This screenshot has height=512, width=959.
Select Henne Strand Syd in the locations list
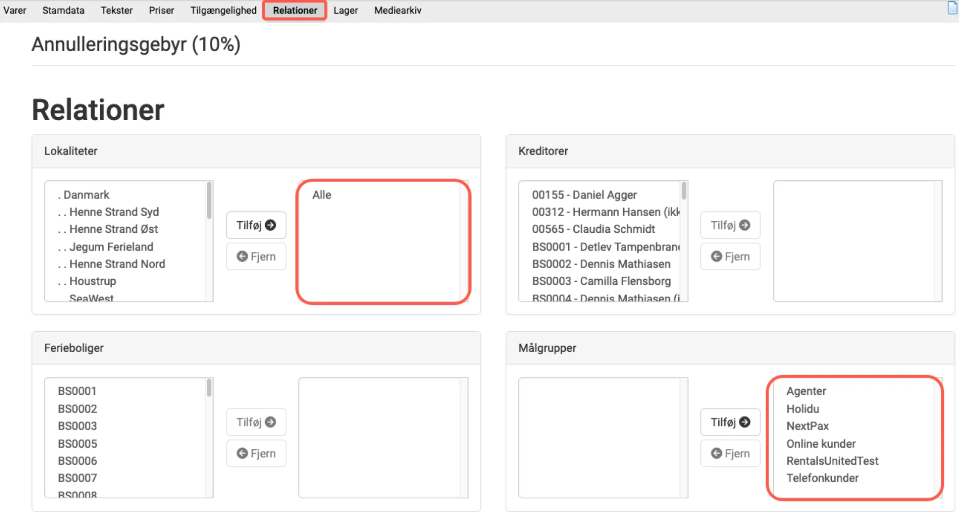(114, 212)
